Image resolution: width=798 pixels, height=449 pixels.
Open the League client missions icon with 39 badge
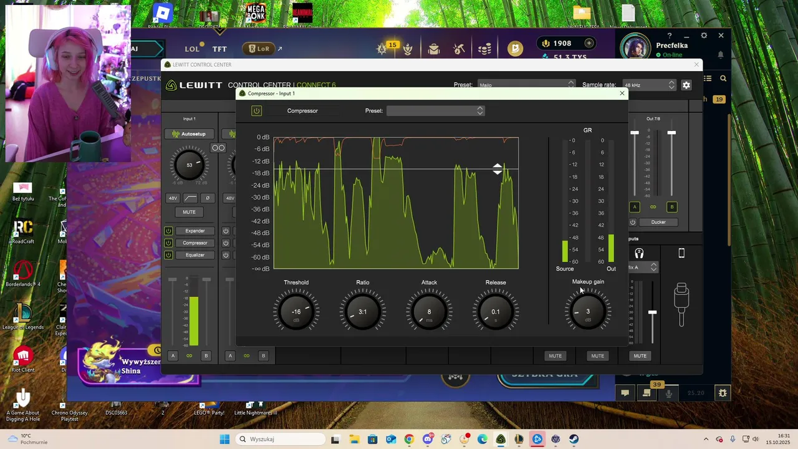647,393
